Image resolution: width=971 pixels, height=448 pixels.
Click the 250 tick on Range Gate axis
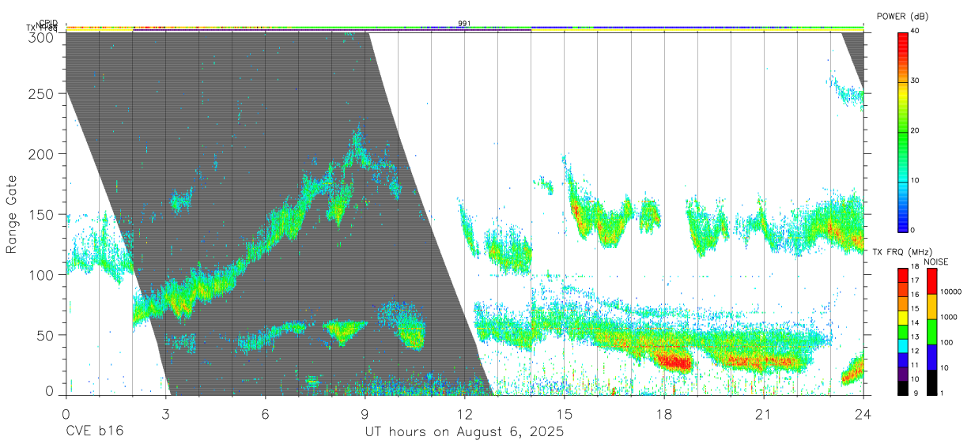pyautogui.click(x=43, y=93)
